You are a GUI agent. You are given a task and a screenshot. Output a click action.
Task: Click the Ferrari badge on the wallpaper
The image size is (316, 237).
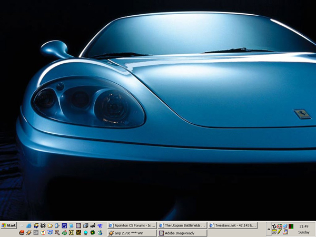click(x=302, y=114)
